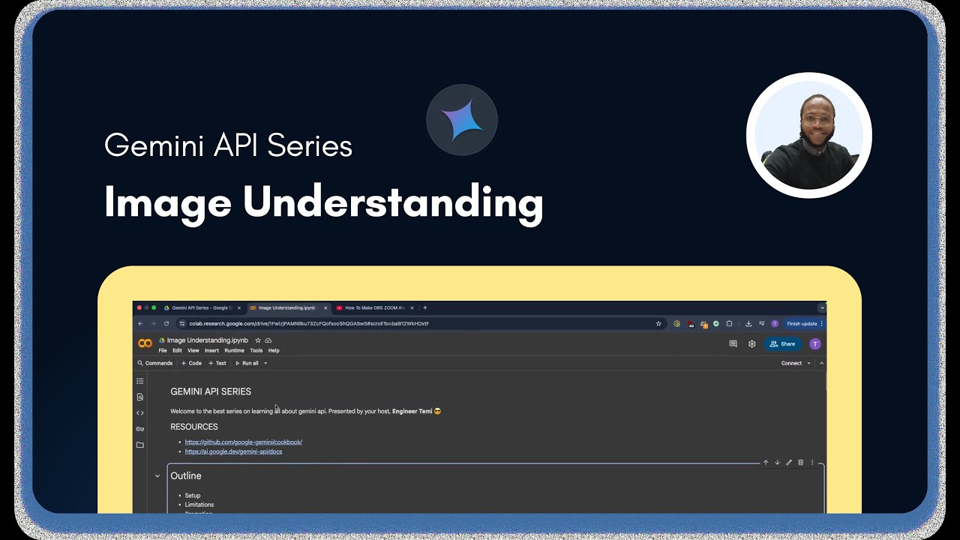Open the browser tab search dropdown
Image resolution: width=960 pixels, height=540 pixels.
coord(823,307)
